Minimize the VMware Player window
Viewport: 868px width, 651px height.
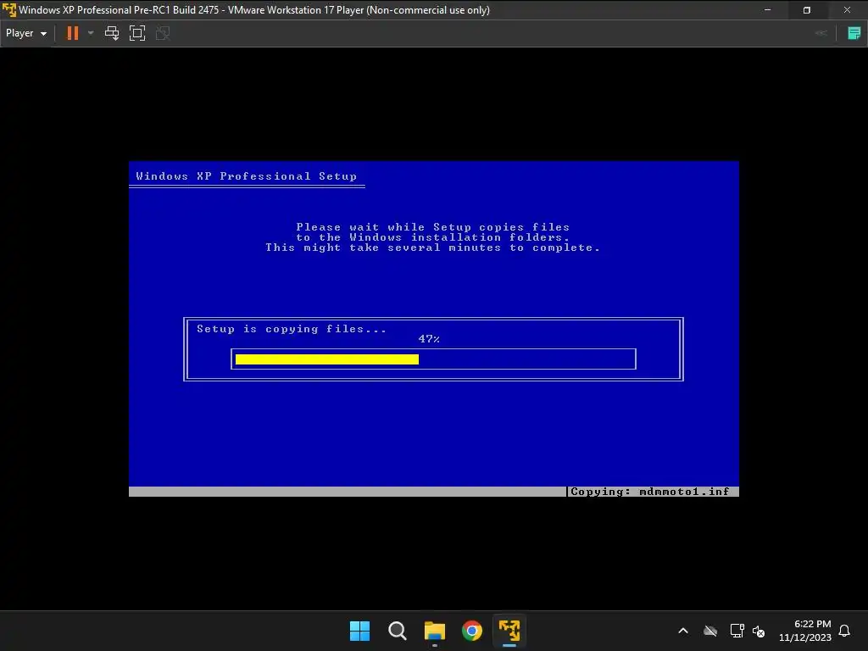[x=767, y=10]
